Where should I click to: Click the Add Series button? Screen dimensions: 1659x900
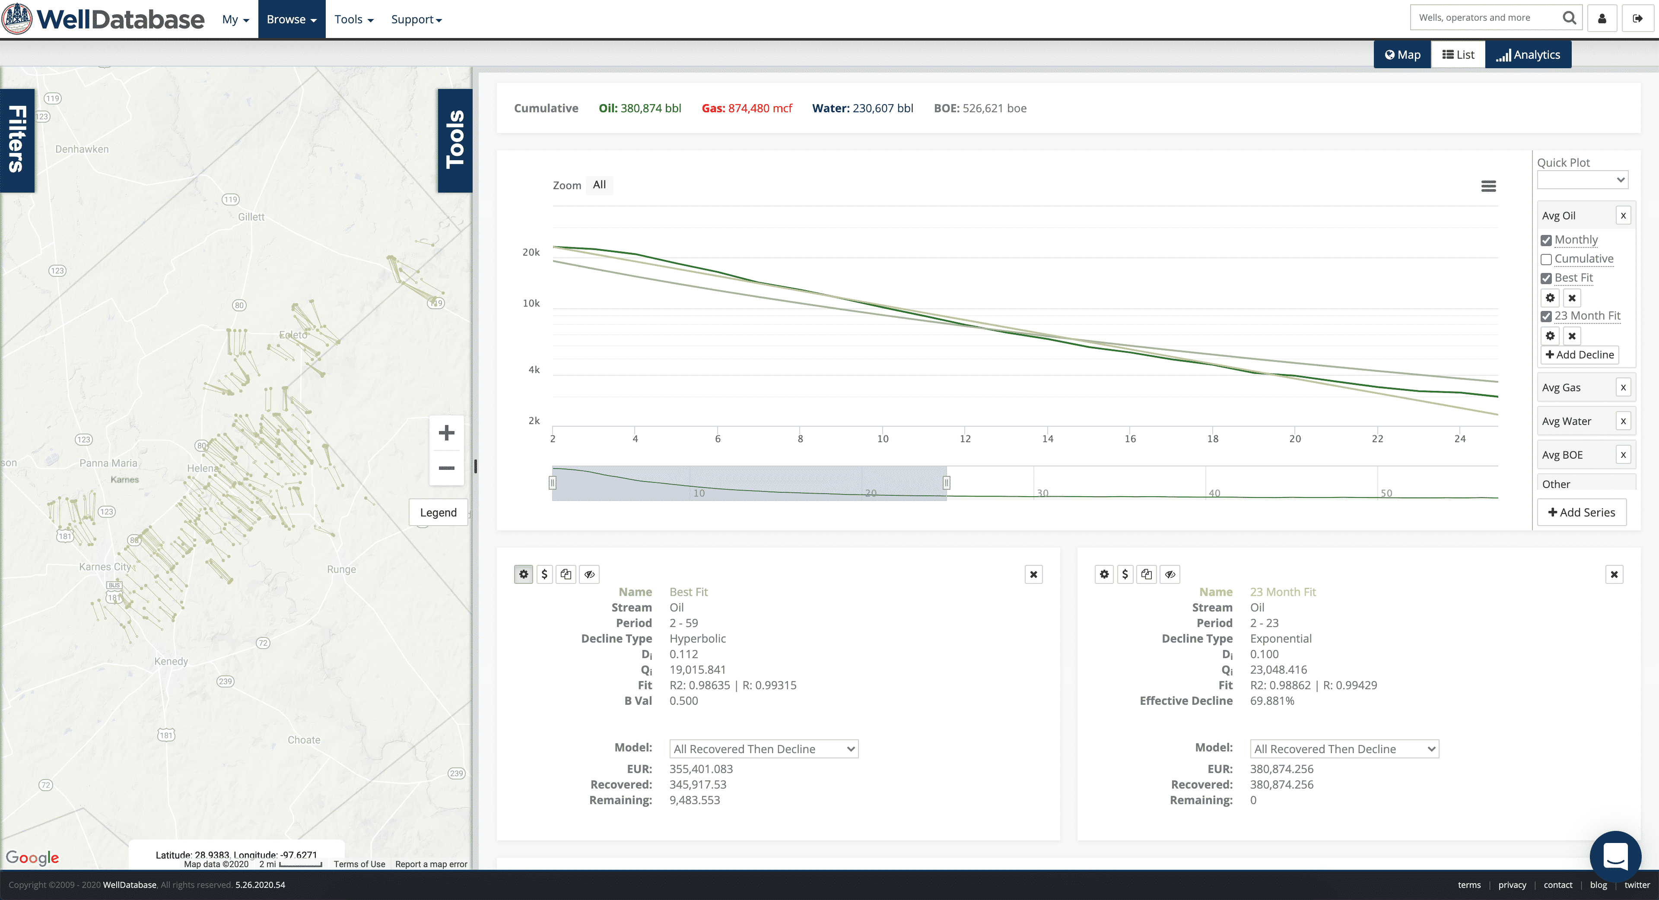click(1582, 513)
